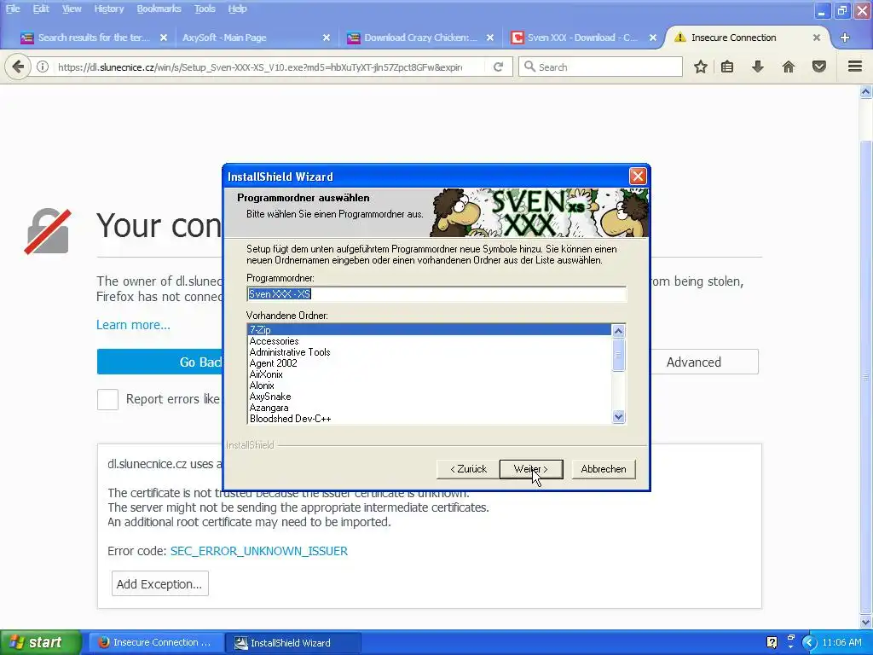
Task: Click the Firefox URL address field
Action: tap(260, 67)
